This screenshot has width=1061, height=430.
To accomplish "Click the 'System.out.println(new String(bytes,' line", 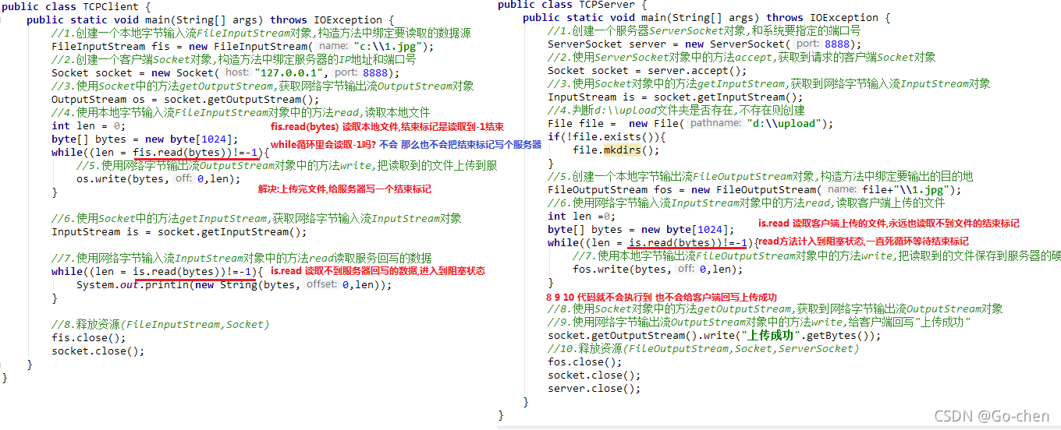I will 234,284.
